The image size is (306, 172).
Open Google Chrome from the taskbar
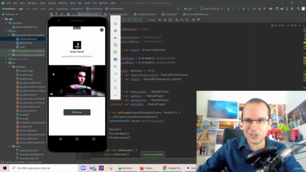click(x=172, y=168)
